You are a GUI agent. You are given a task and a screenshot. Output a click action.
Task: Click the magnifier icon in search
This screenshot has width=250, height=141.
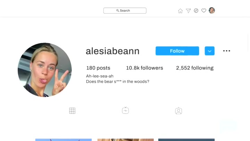pyautogui.click(x=118, y=10)
